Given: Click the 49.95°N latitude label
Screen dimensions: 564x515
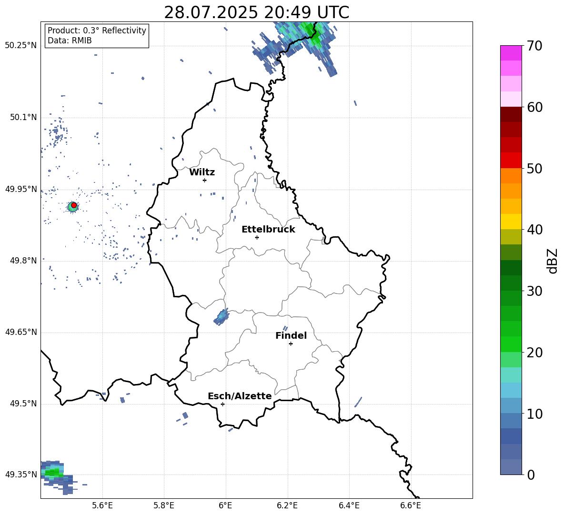Looking at the screenshot, I should [21, 189].
